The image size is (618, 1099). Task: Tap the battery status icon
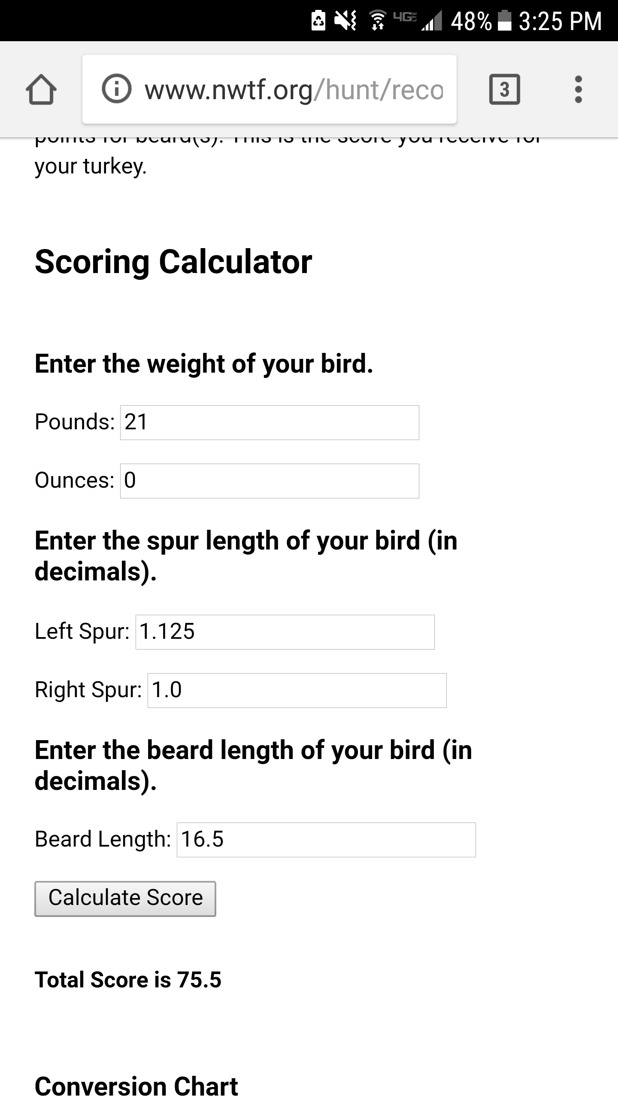[x=505, y=21]
